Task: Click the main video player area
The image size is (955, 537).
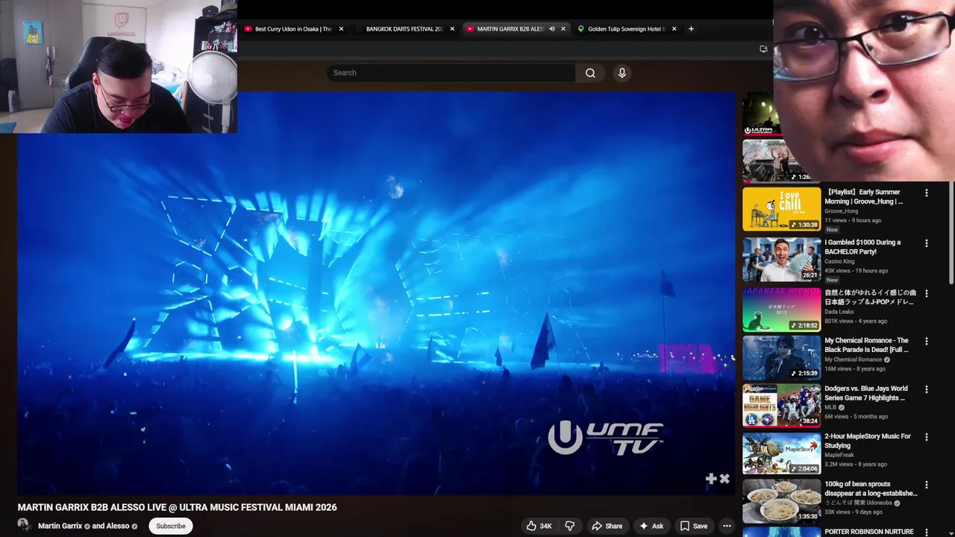Action: [x=377, y=293]
